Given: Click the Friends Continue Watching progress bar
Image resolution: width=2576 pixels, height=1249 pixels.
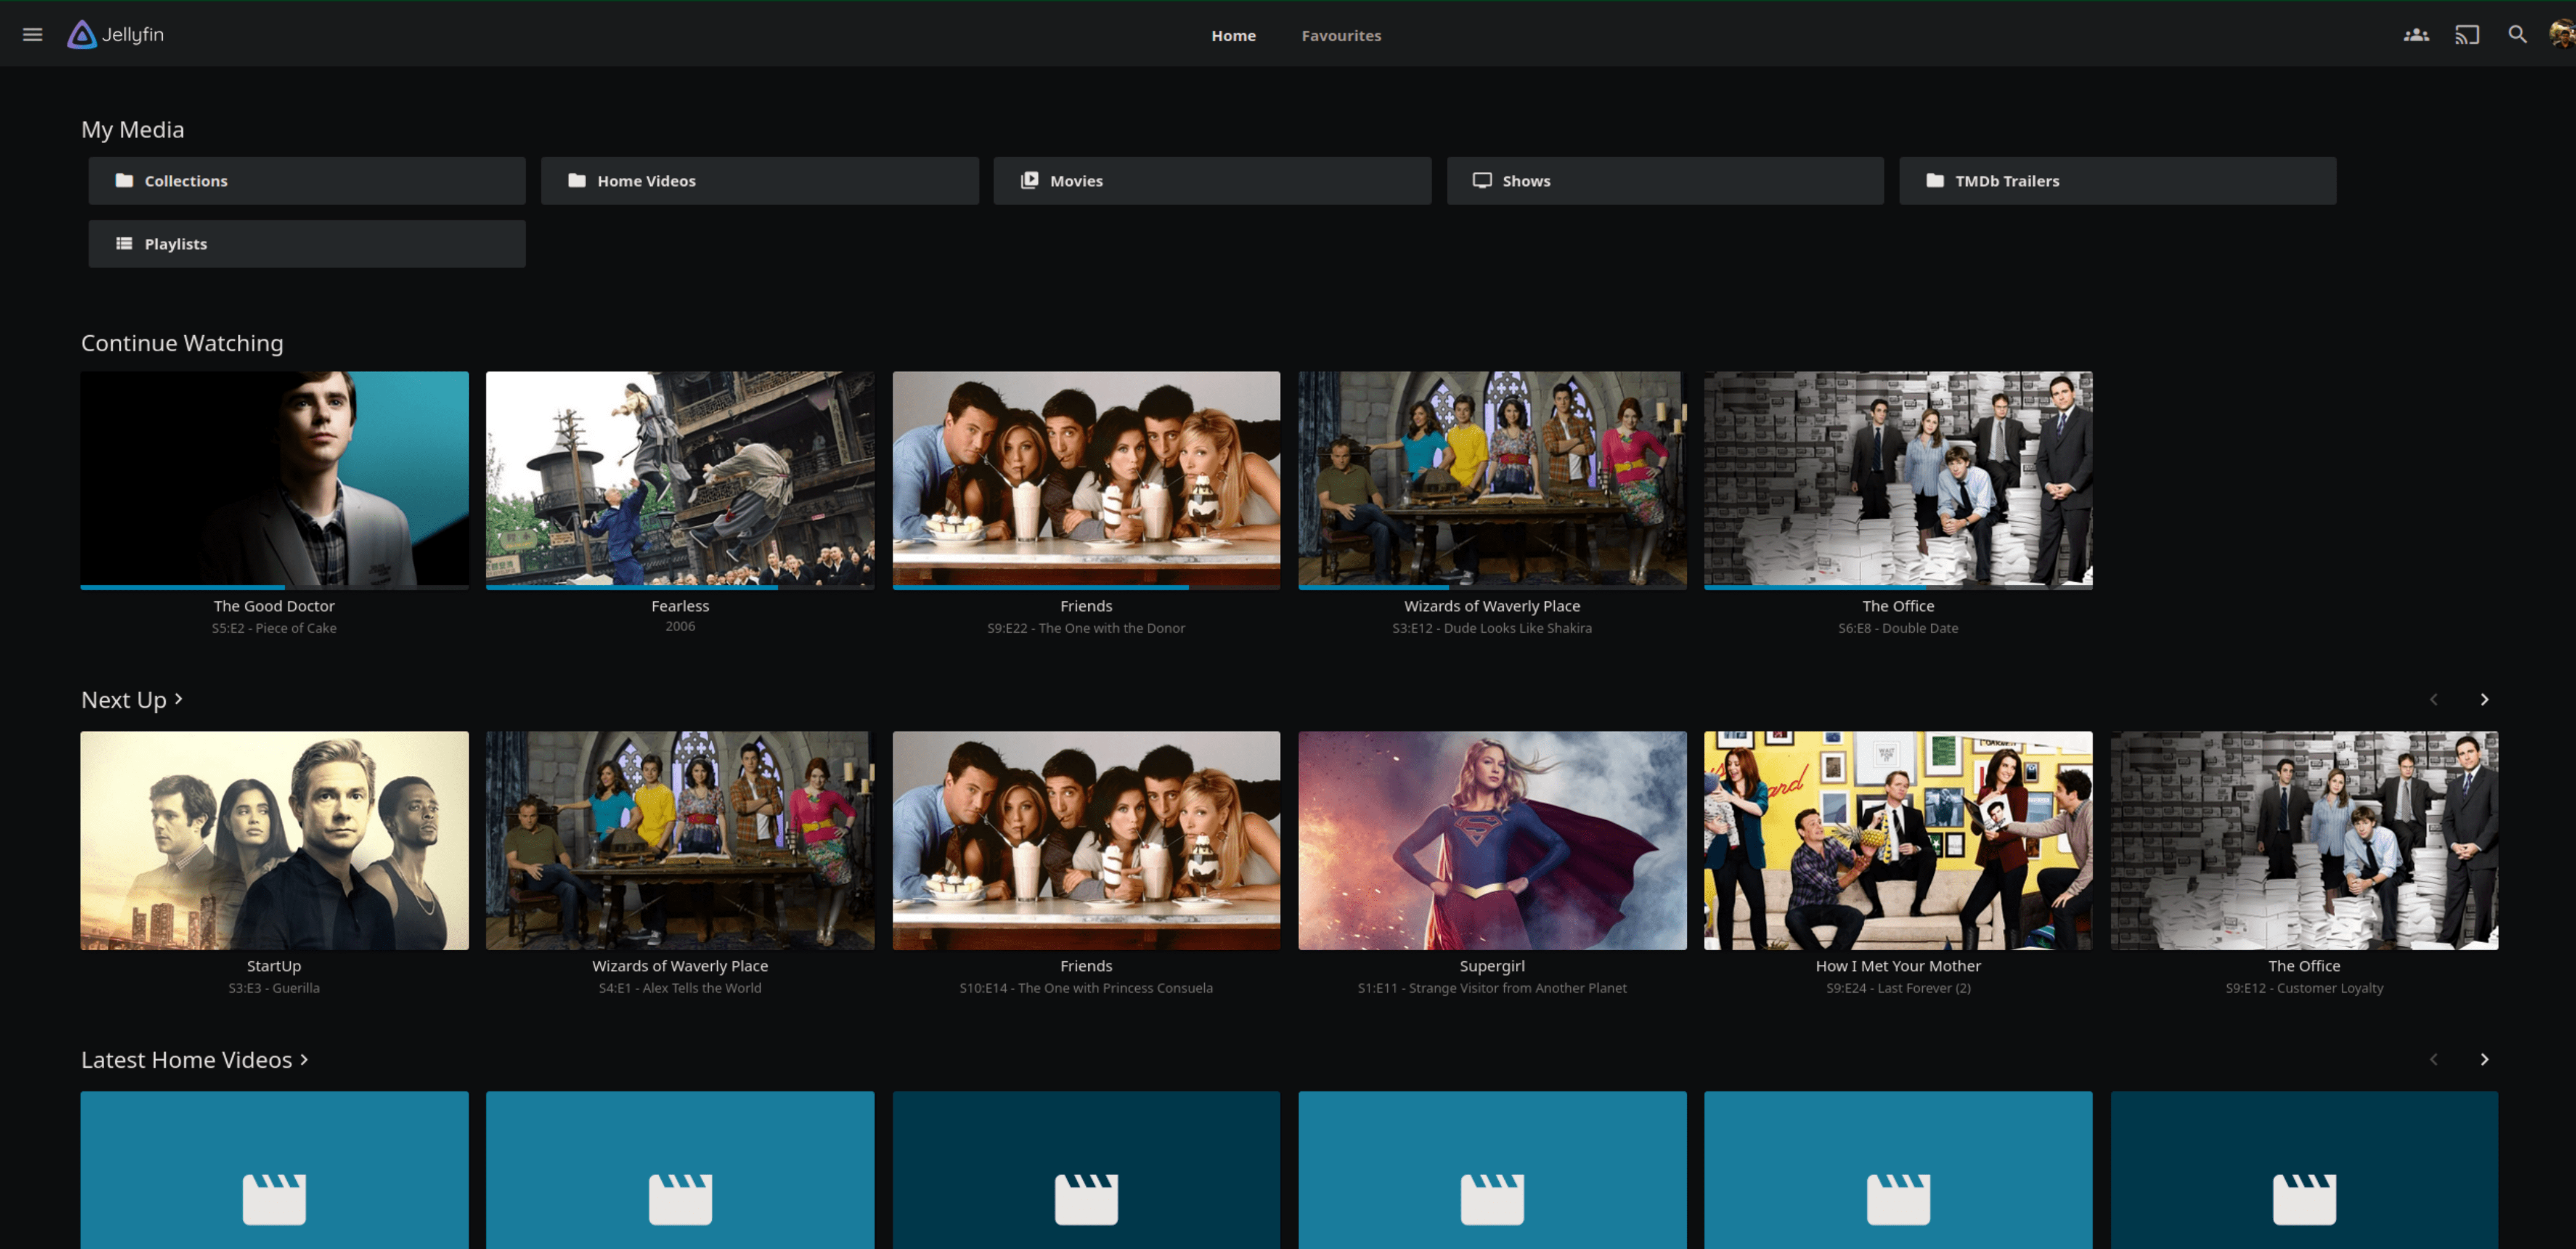Looking at the screenshot, I should 1086,587.
